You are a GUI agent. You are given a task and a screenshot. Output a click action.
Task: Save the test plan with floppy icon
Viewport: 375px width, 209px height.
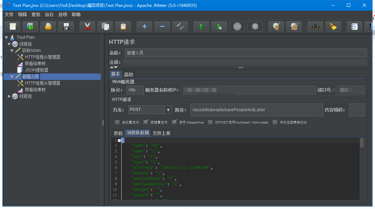click(x=66, y=26)
